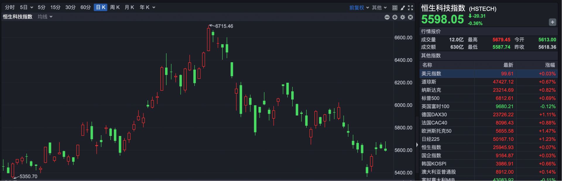Remove the chart with the circled X icon
562x181 pixels.
[411, 17]
